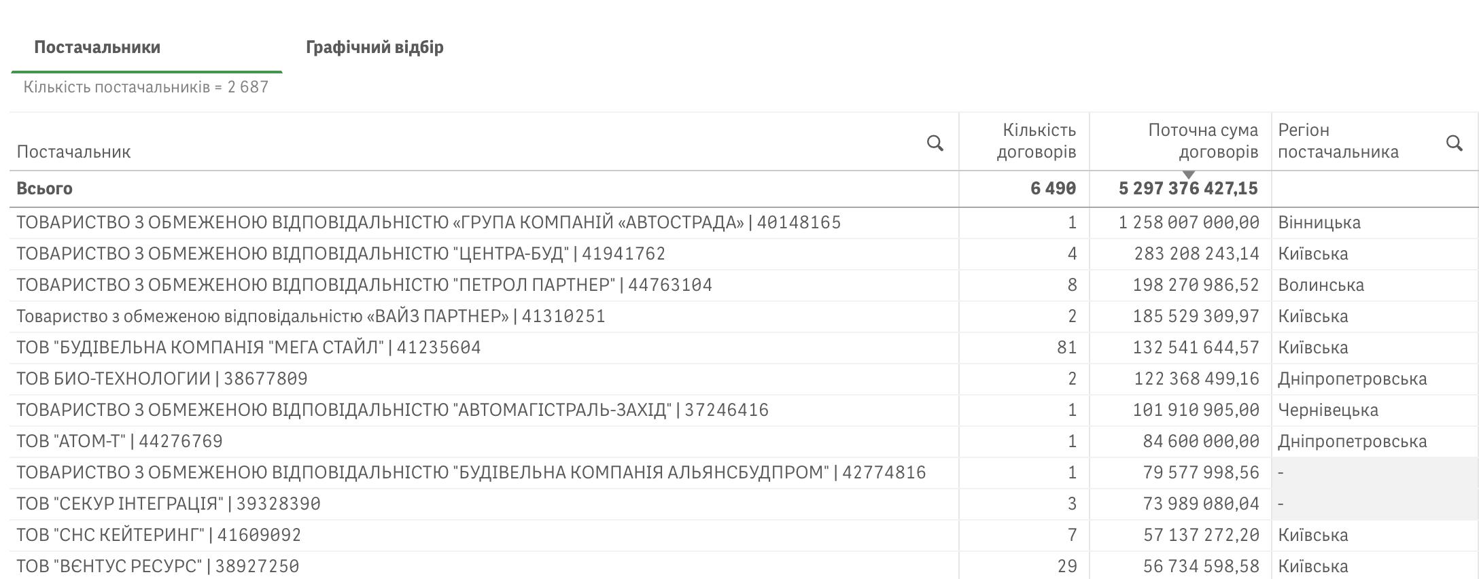Open the Графічний відбір tab
Screen dimensions: 1479x579
375,48
